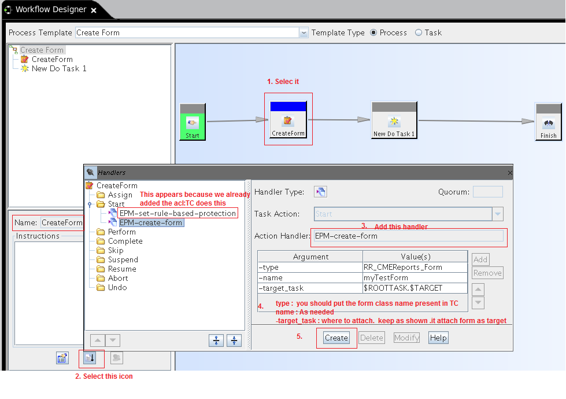Image resolution: width=566 pixels, height=399 pixels.
Task: Collapse the Start folder toggle in Handlers
Action: (90, 204)
